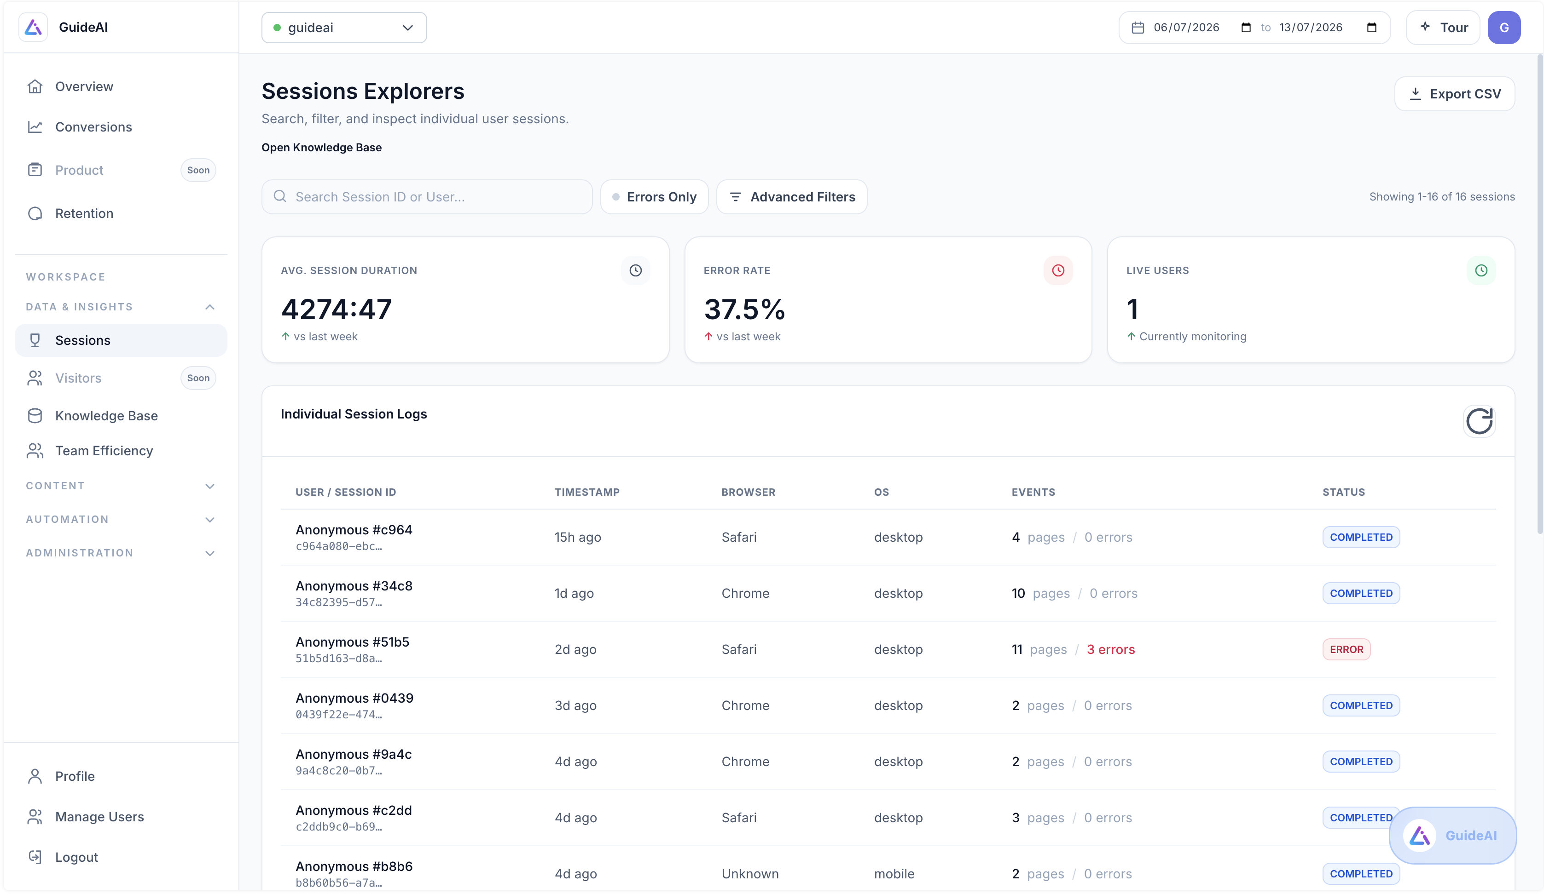Click the Export CSV button
This screenshot has width=1544, height=894.
pyautogui.click(x=1455, y=94)
